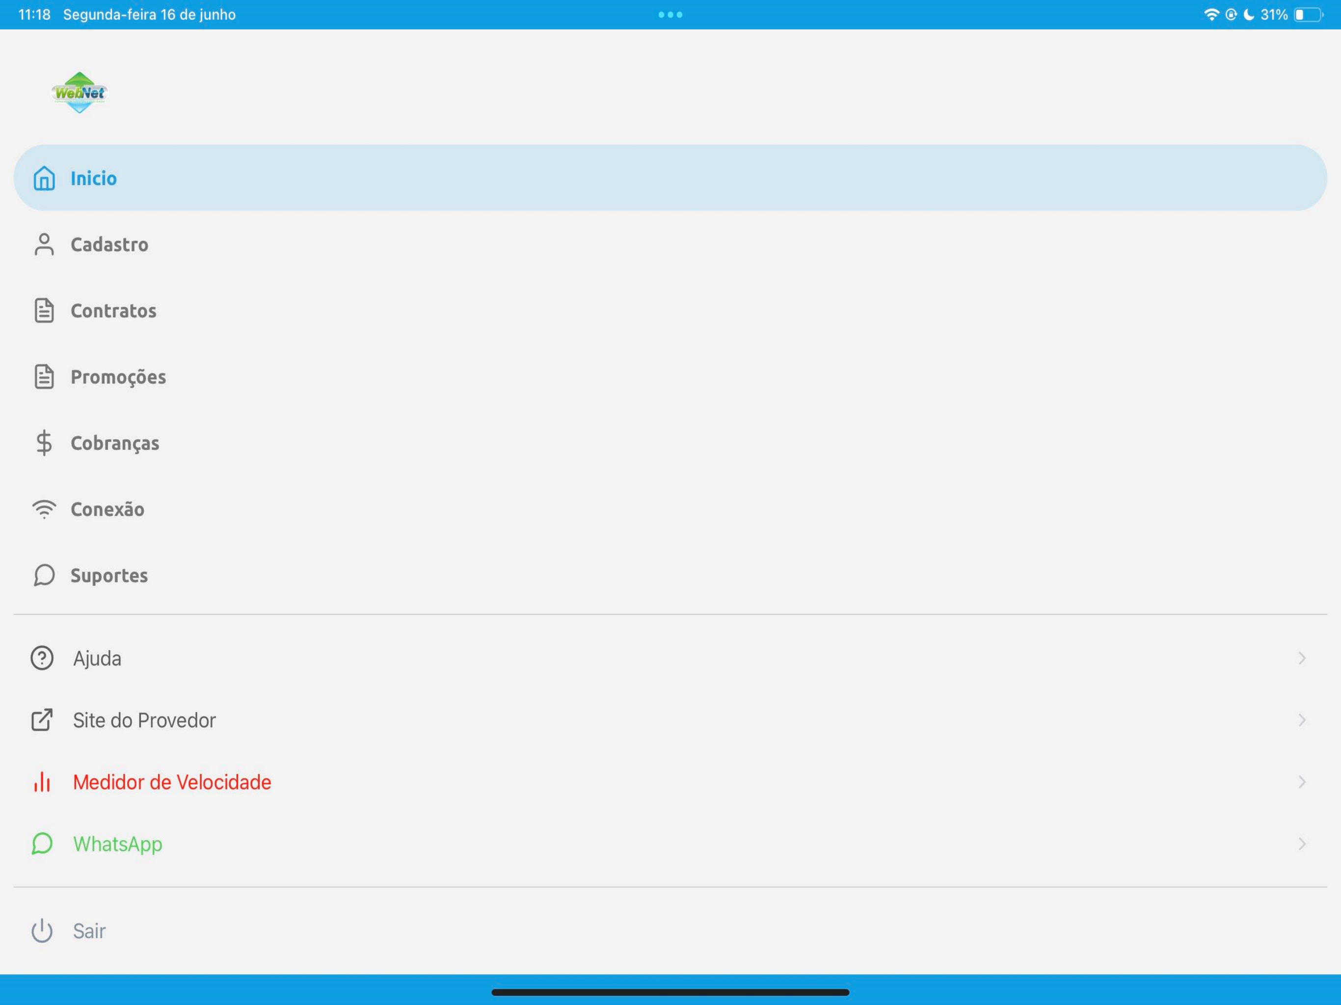The image size is (1341, 1005).
Task: Log out with Sair
Action: pyautogui.click(x=670, y=930)
